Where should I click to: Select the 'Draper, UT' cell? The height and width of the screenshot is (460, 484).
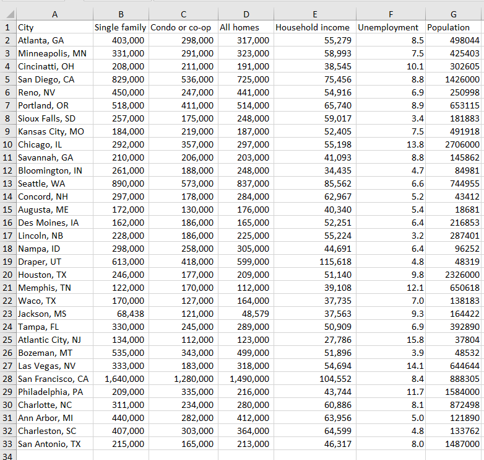54,262
